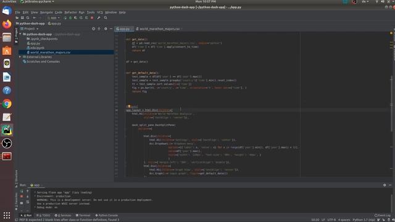Click the Down arrow in Run panel
The image size is (395, 222).
27,196
